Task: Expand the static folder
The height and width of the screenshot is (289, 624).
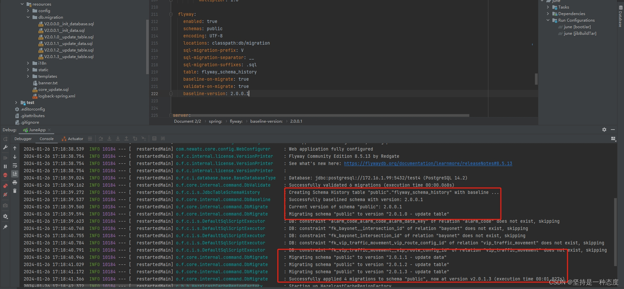Action: click(x=28, y=70)
